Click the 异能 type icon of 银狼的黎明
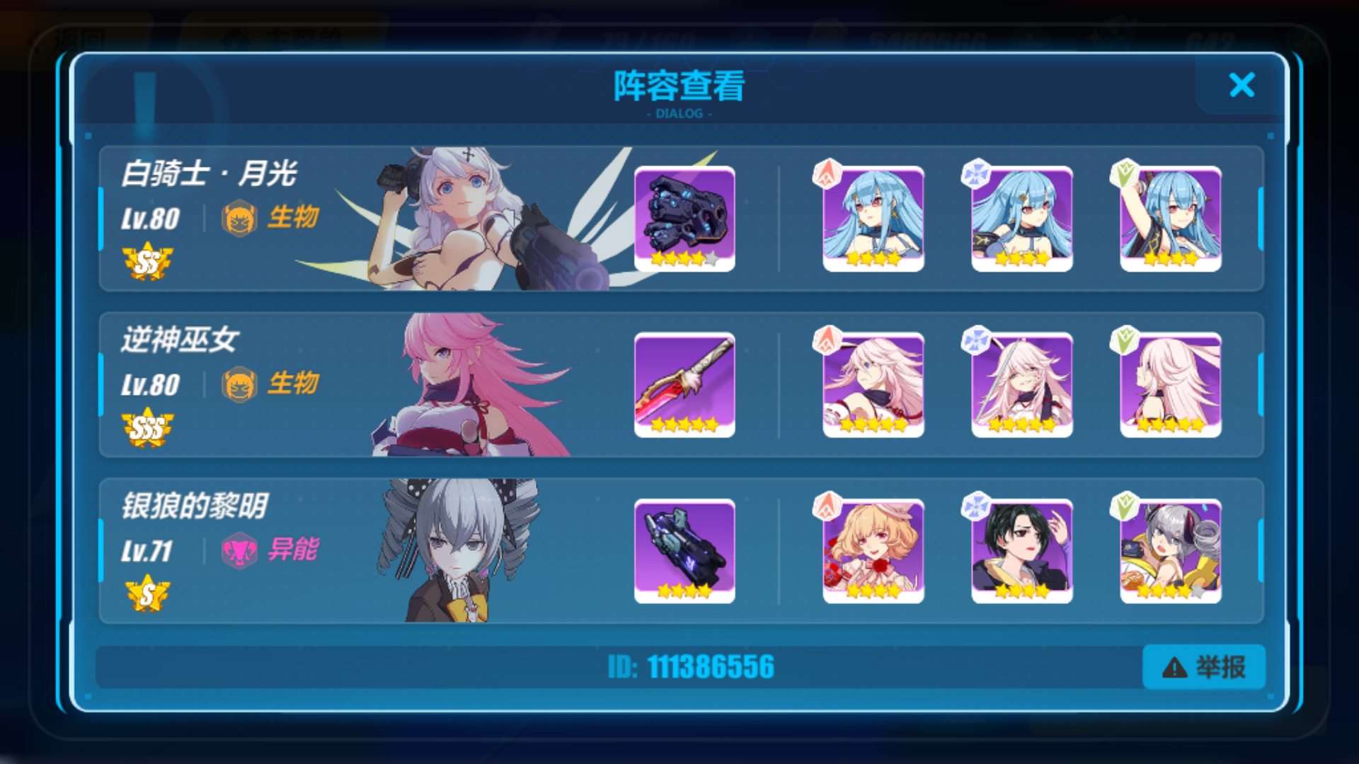 click(x=239, y=550)
